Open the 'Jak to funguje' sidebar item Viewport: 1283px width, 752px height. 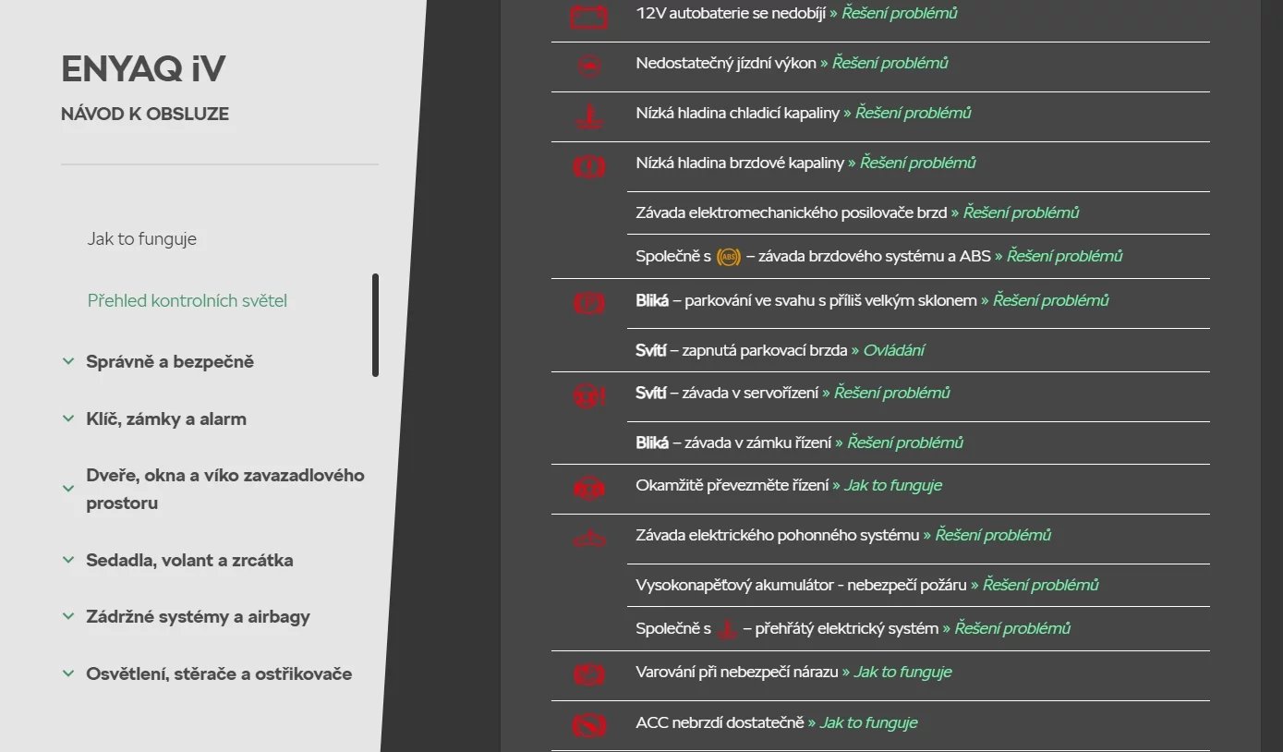coord(142,238)
